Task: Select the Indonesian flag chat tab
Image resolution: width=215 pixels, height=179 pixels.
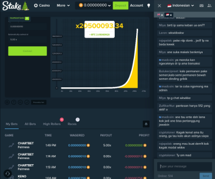Action: click(167, 15)
